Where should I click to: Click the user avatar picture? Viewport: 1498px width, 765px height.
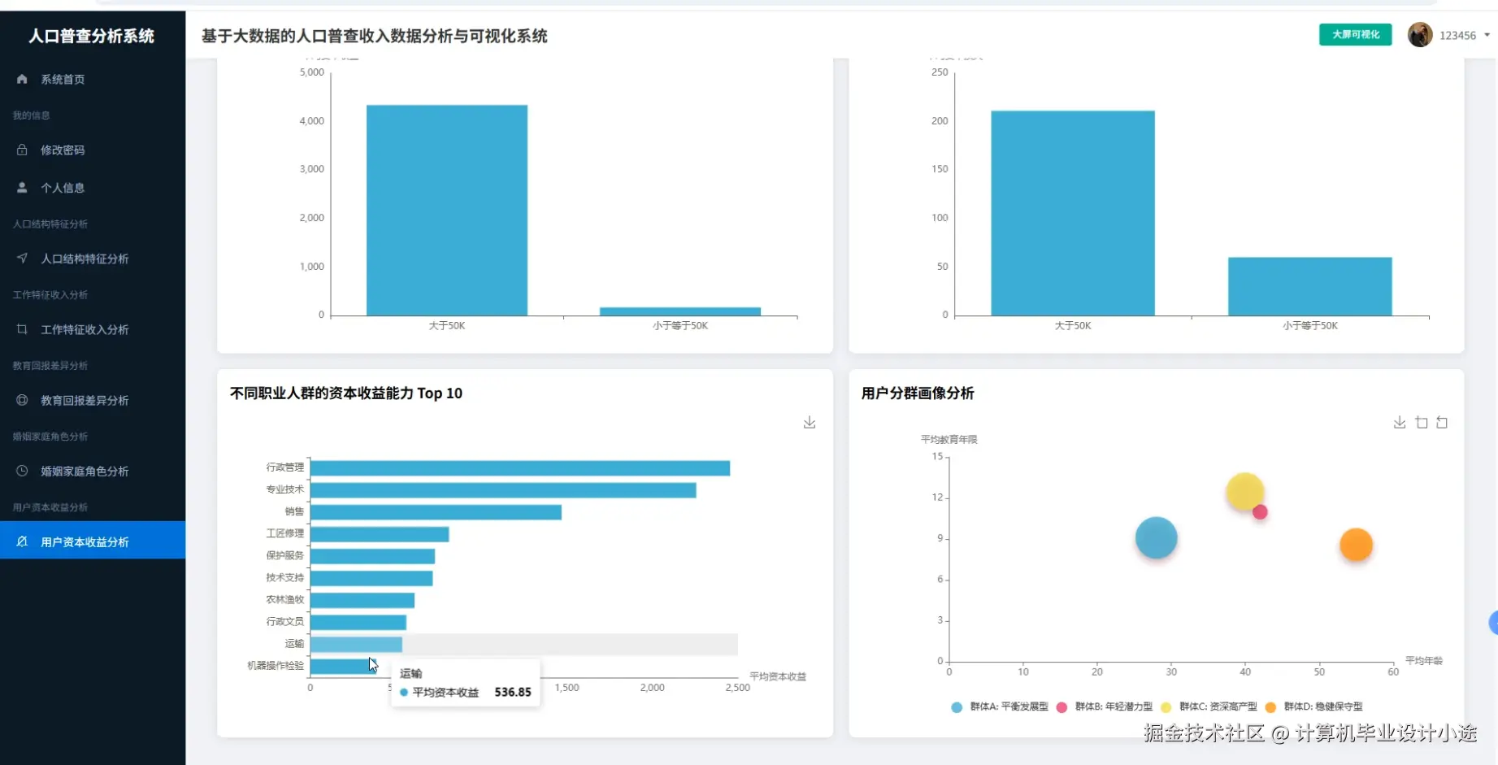tap(1420, 35)
